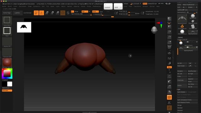Viewport: 201px width, 113px height.
Task: Select the Cylinder3D tool
Action: (x=193, y=27)
